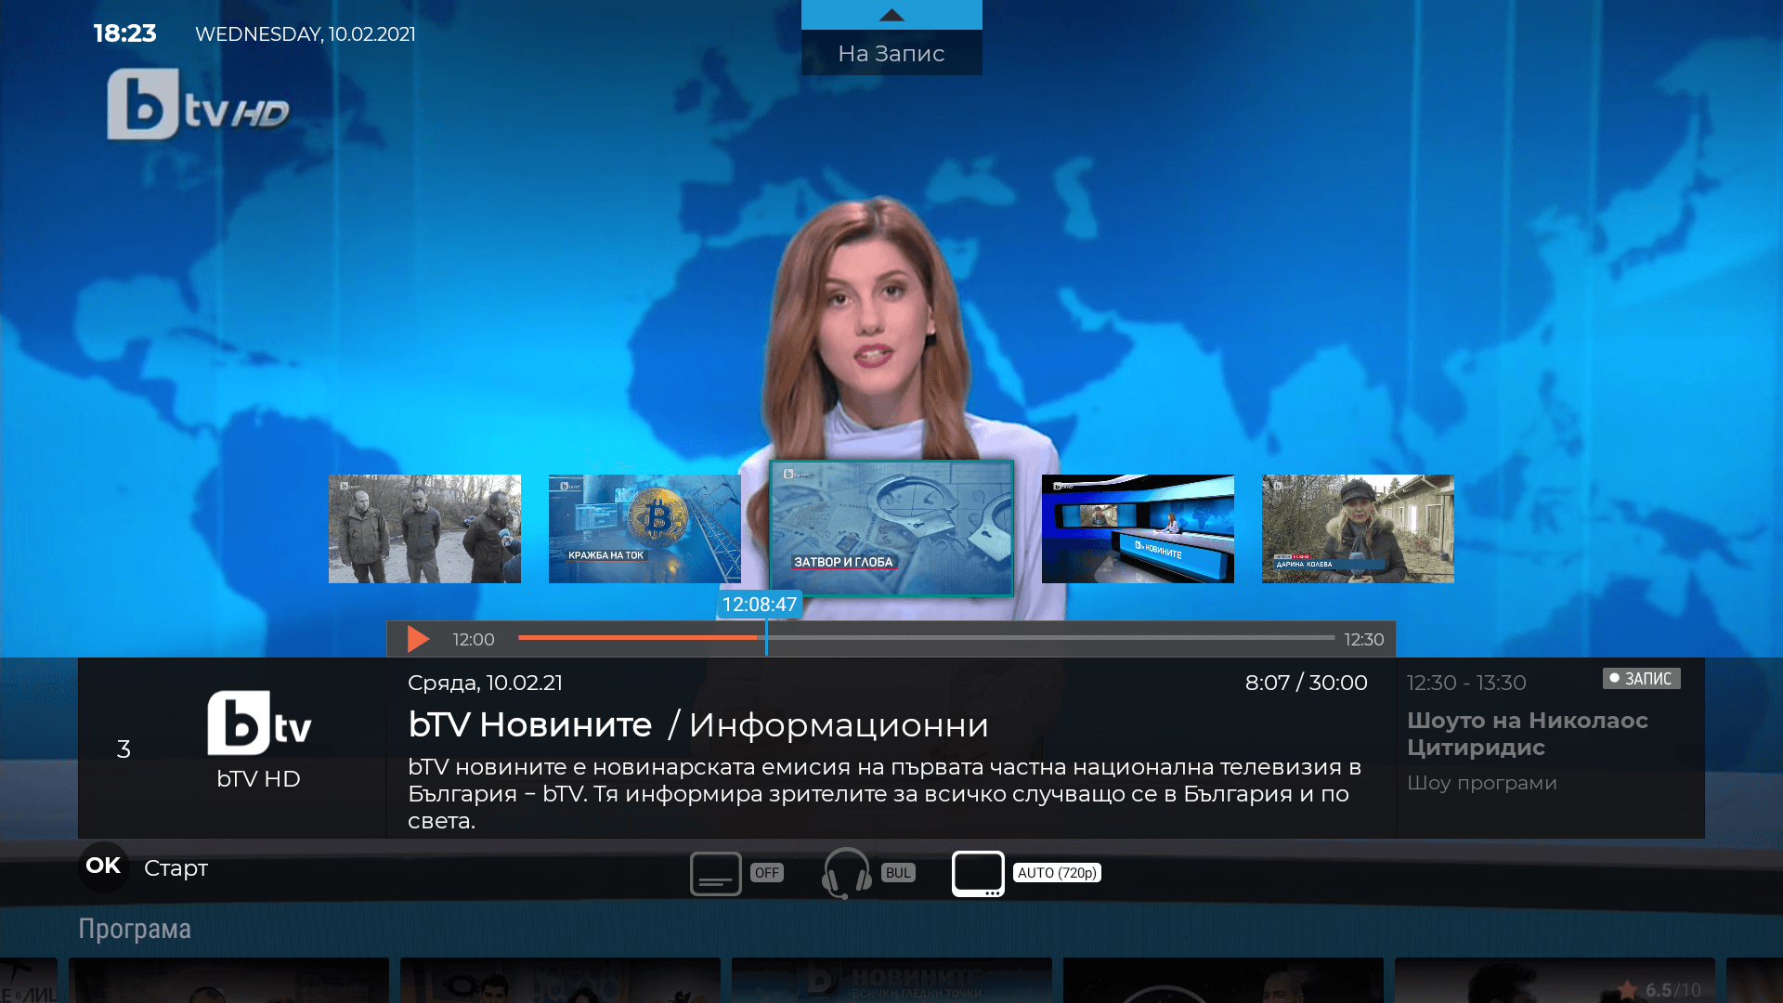Viewport: 1783px width, 1003px height.
Task: Select the ДАРИНА КОЛЕВА reporter thumbnail
Action: (1358, 528)
